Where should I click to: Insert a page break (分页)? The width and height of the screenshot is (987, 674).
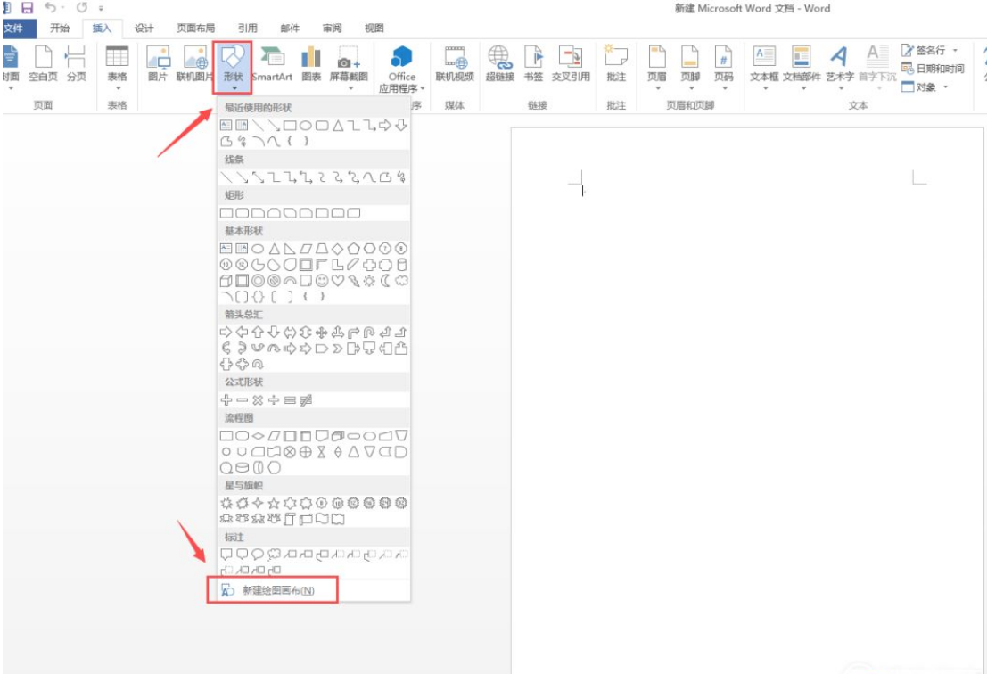tap(76, 65)
